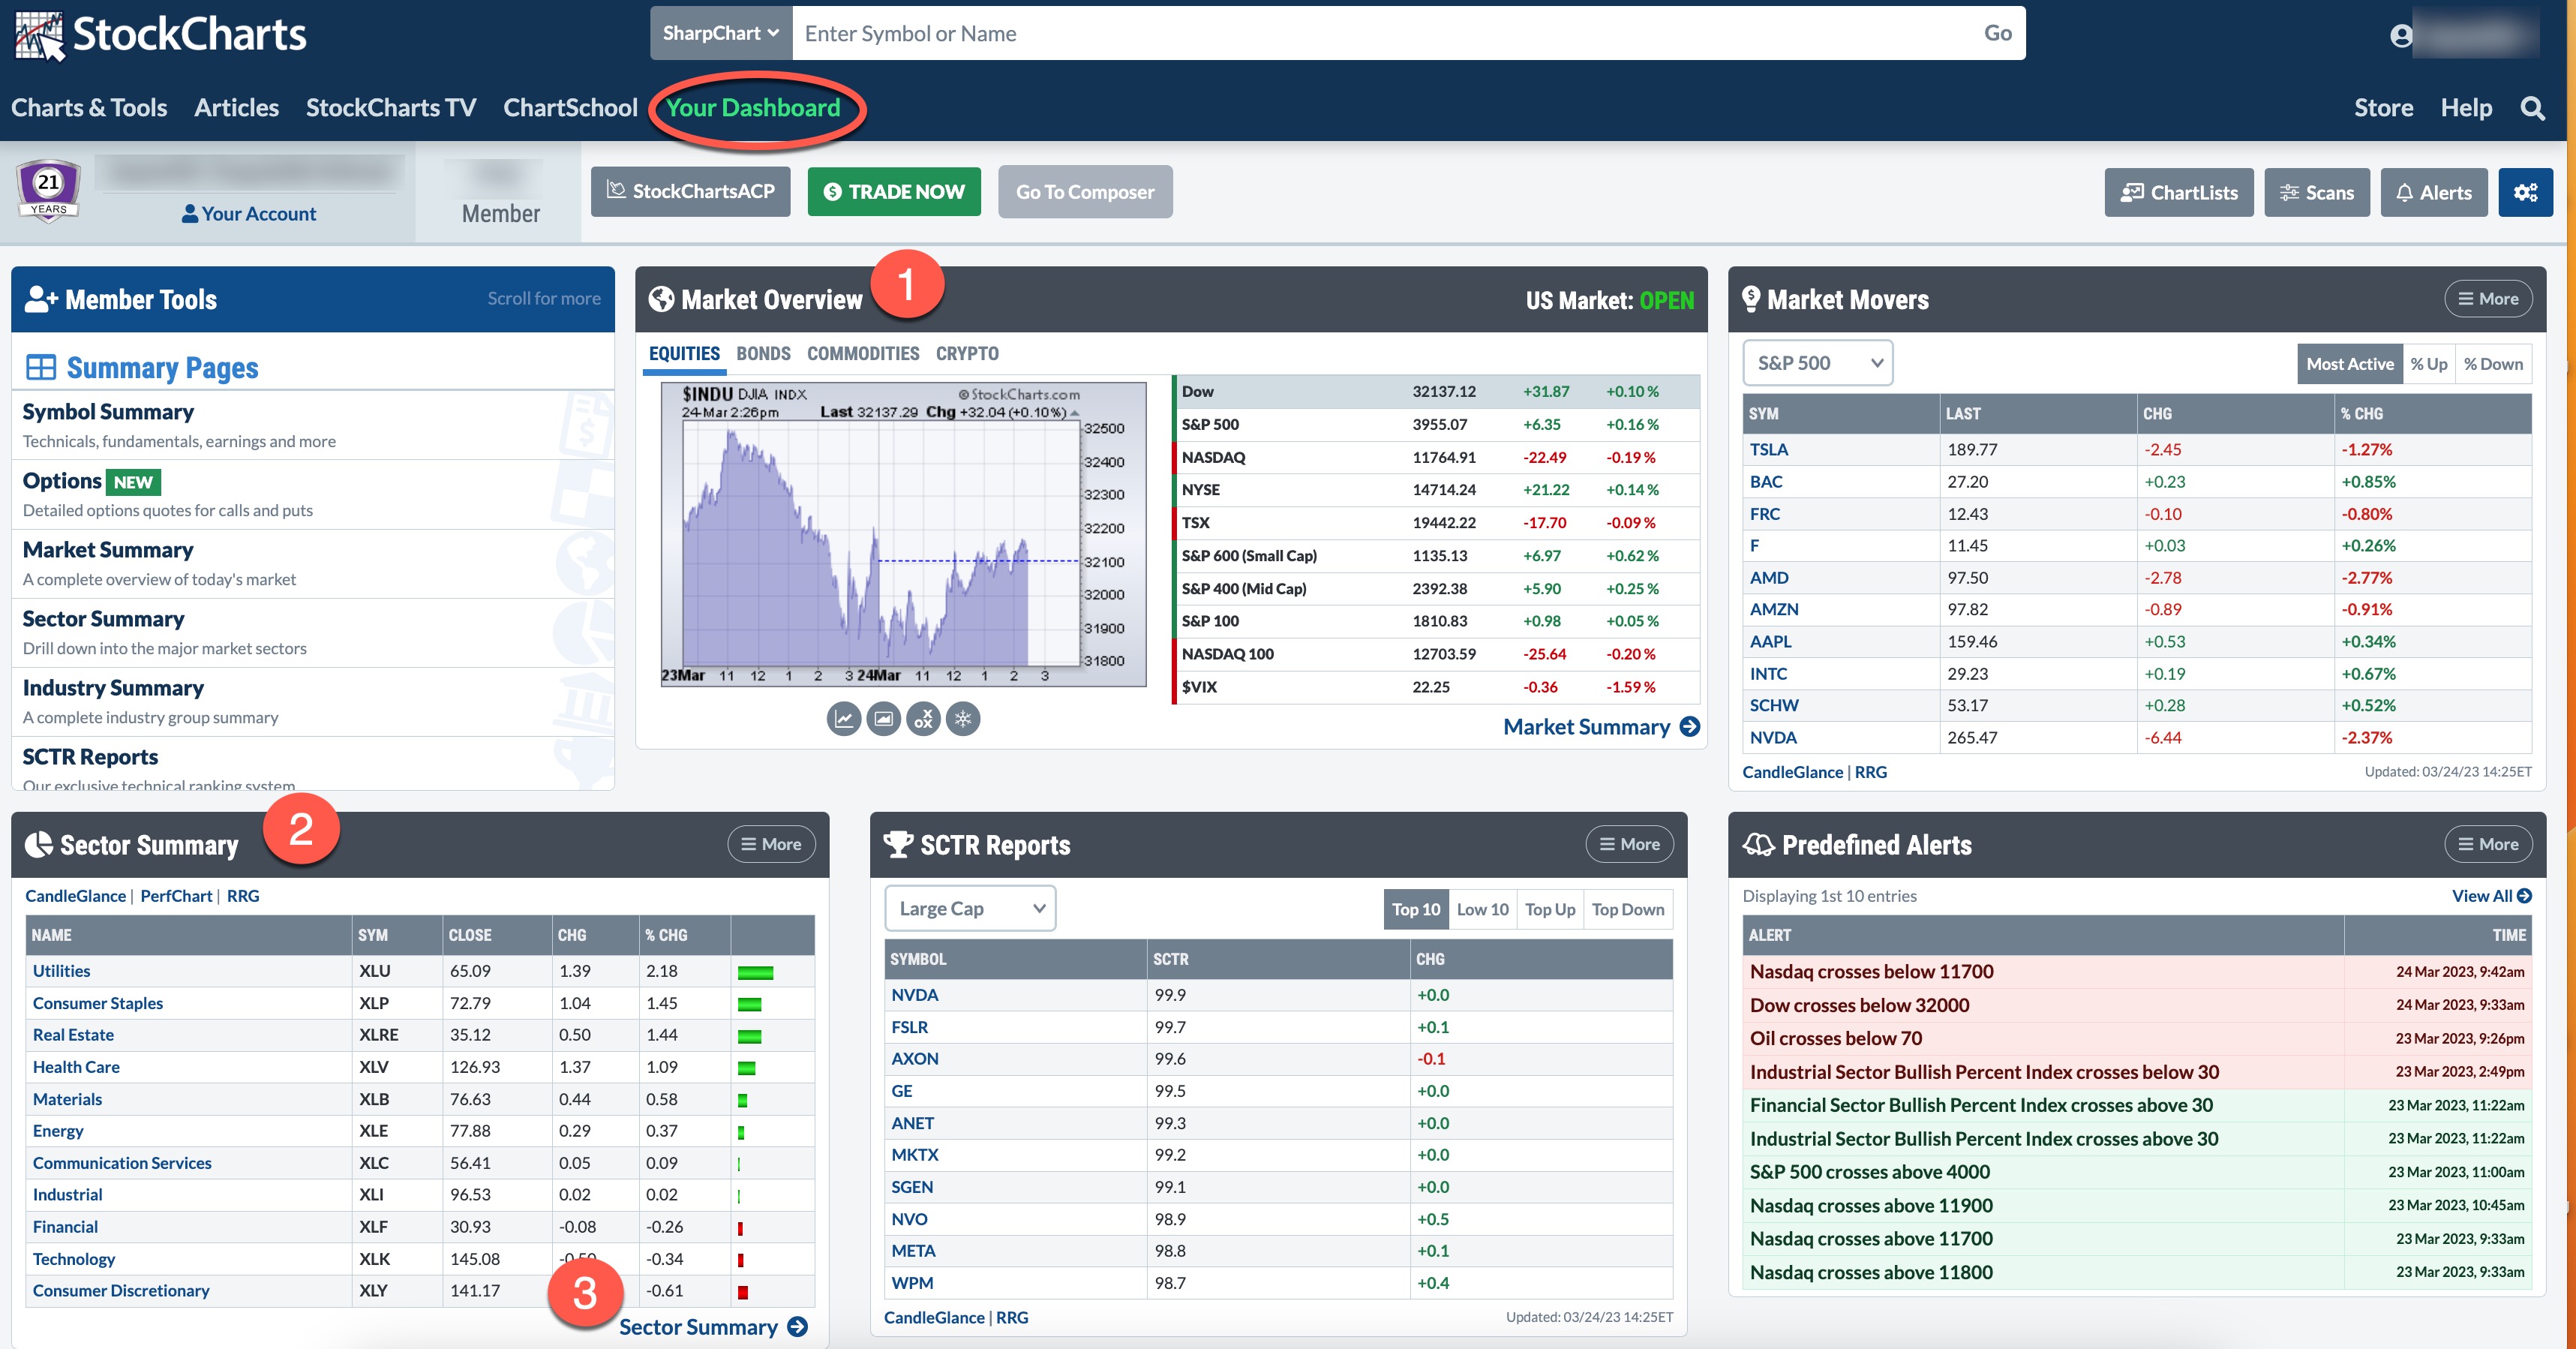Image resolution: width=2576 pixels, height=1349 pixels.
Task: Click the TRADE NOW button
Action: click(x=894, y=192)
